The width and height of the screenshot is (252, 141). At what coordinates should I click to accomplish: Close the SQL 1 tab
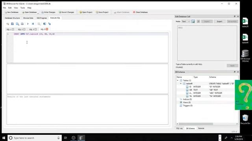pos(13,29)
